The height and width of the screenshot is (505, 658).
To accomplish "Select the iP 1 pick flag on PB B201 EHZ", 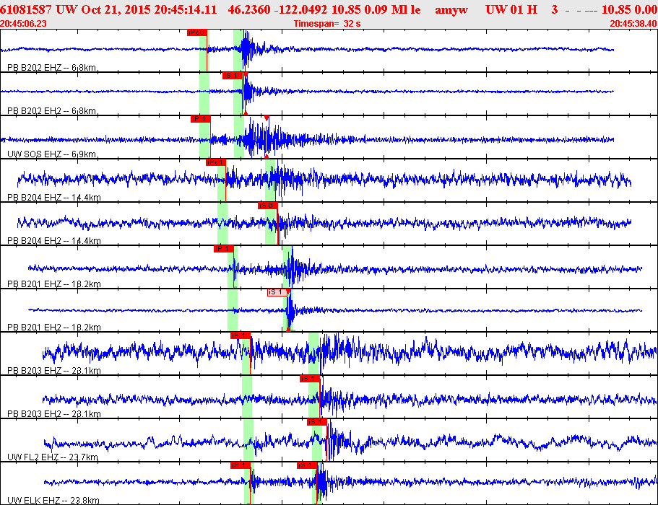I will 224,249.
